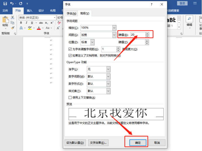Click the 设为默认值 button
Image resolution: width=202 pixels, height=151 pixels.
[x=75, y=143]
